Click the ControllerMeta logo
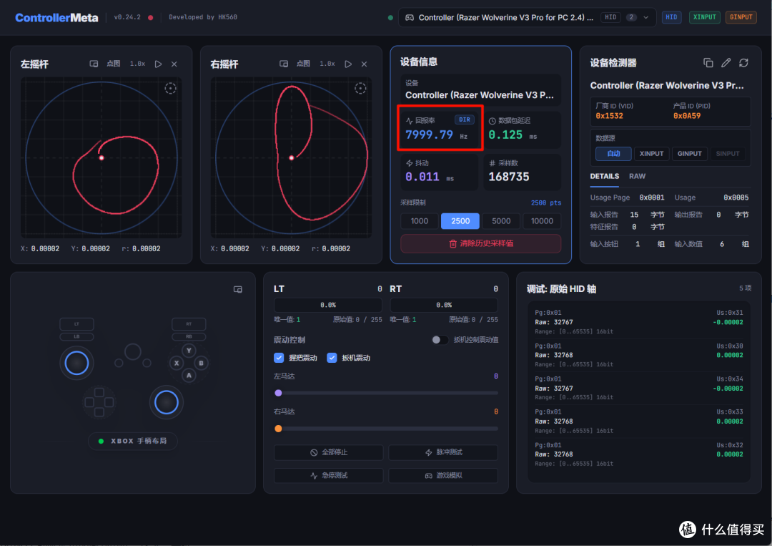The image size is (772, 546). [56, 18]
